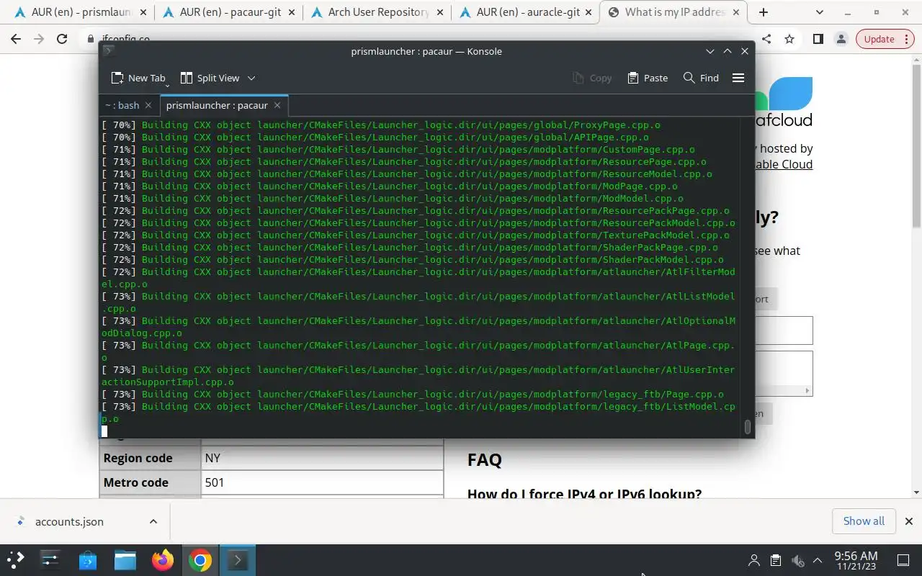Bookmark this page with the star icon
The image size is (922, 576).
[789, 39]
